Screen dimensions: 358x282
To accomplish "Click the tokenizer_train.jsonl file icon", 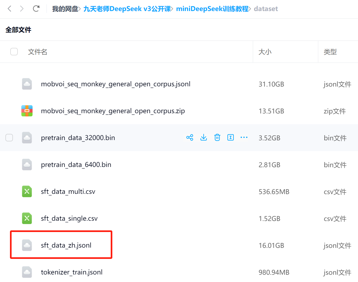I will click(x=27, y=272).
